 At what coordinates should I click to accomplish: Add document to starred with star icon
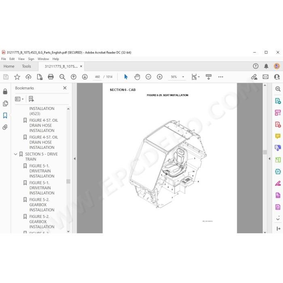tap(17, 77)
